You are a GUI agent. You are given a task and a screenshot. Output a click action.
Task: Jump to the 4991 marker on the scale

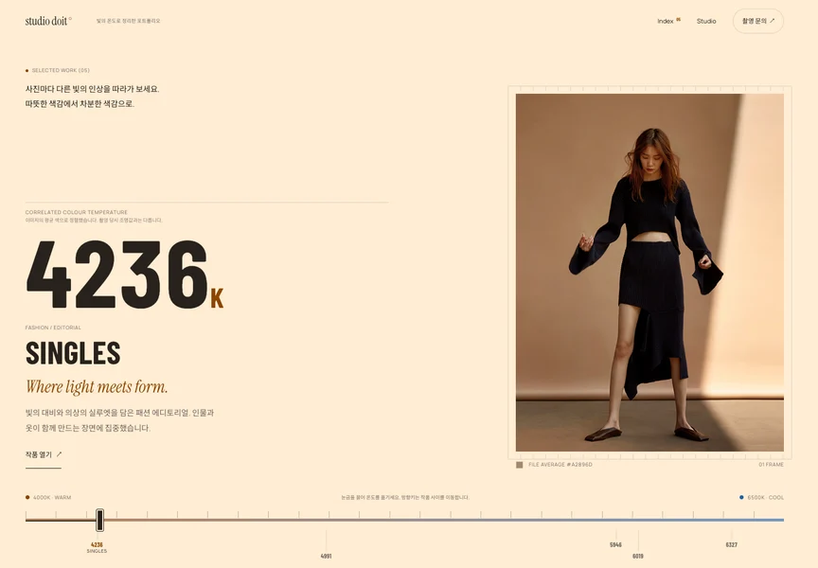click(326, 556)
